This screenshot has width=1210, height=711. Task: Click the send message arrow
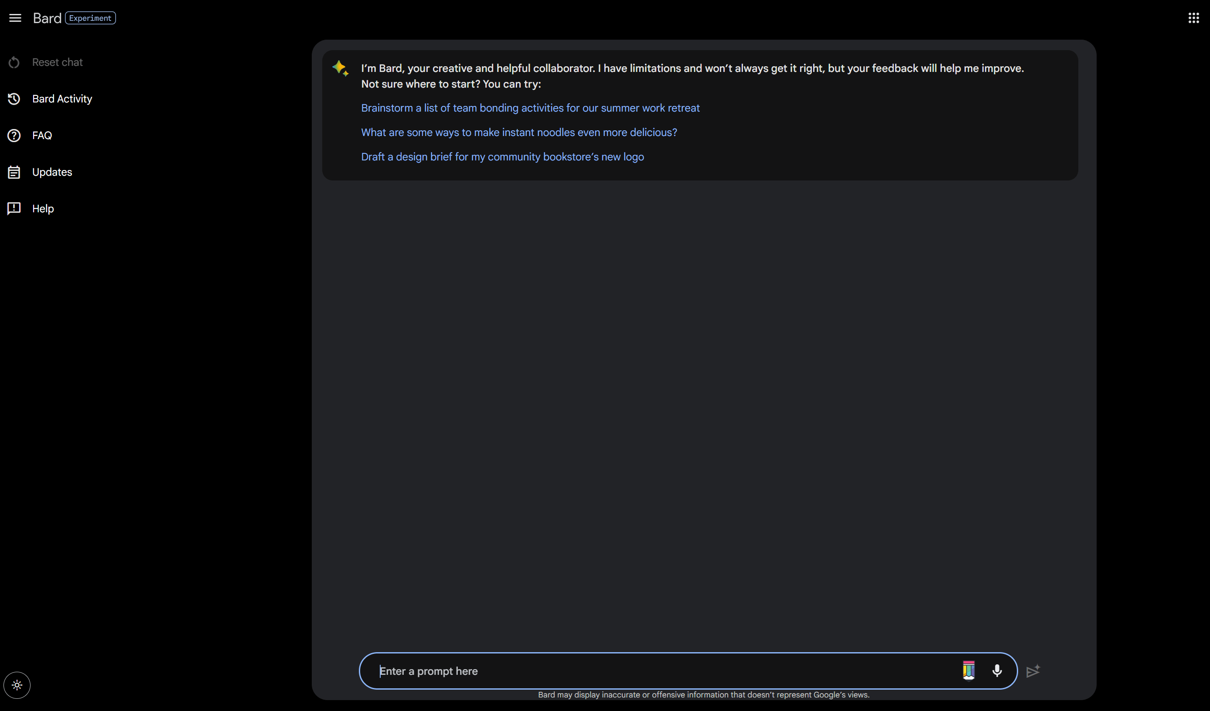[1033, 670]
